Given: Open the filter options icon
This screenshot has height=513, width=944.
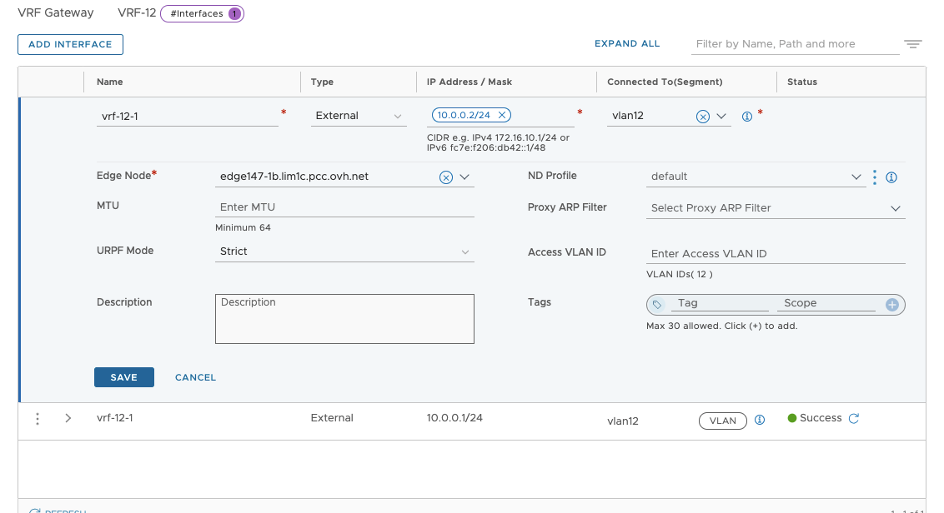Looking at the screenshot, I should point(912,44).
